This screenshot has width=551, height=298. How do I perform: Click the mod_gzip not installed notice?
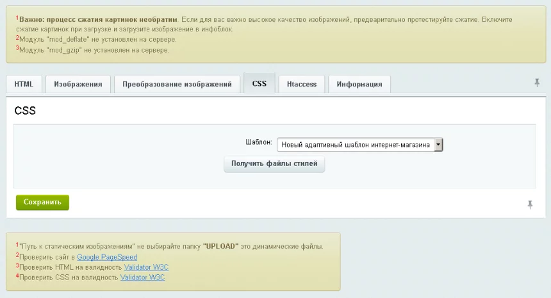tap(94, 50)
